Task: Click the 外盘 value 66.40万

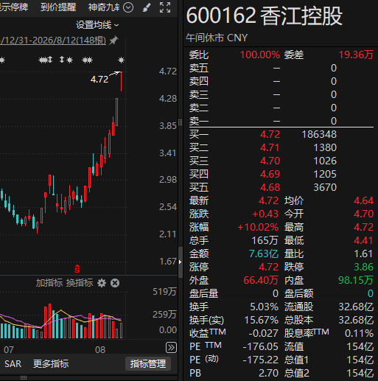Action: (261, 280)
